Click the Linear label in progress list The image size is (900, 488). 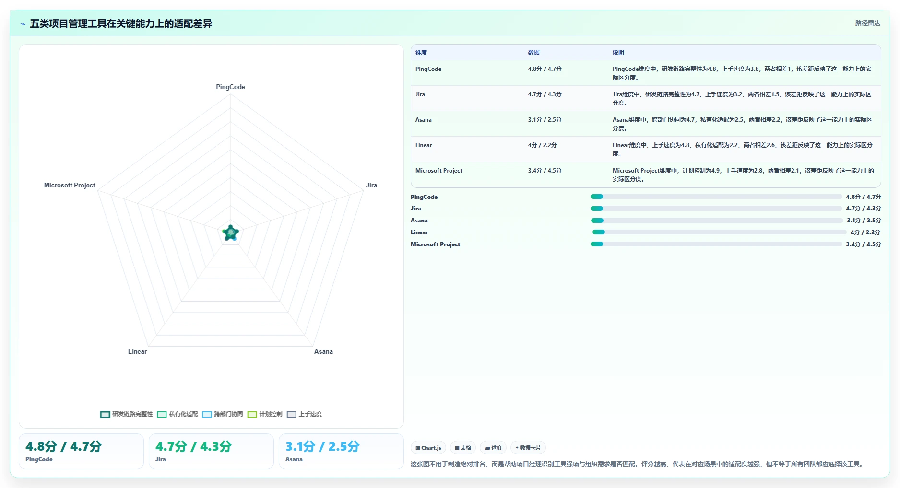[419, 232]
